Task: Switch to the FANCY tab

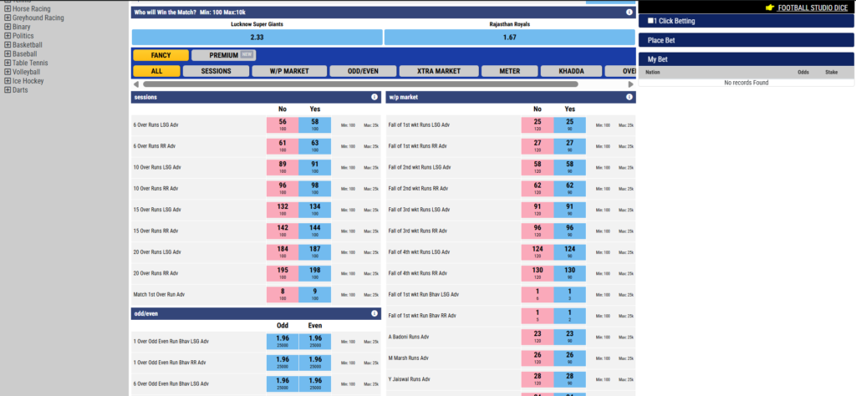Action: [161, 55]
